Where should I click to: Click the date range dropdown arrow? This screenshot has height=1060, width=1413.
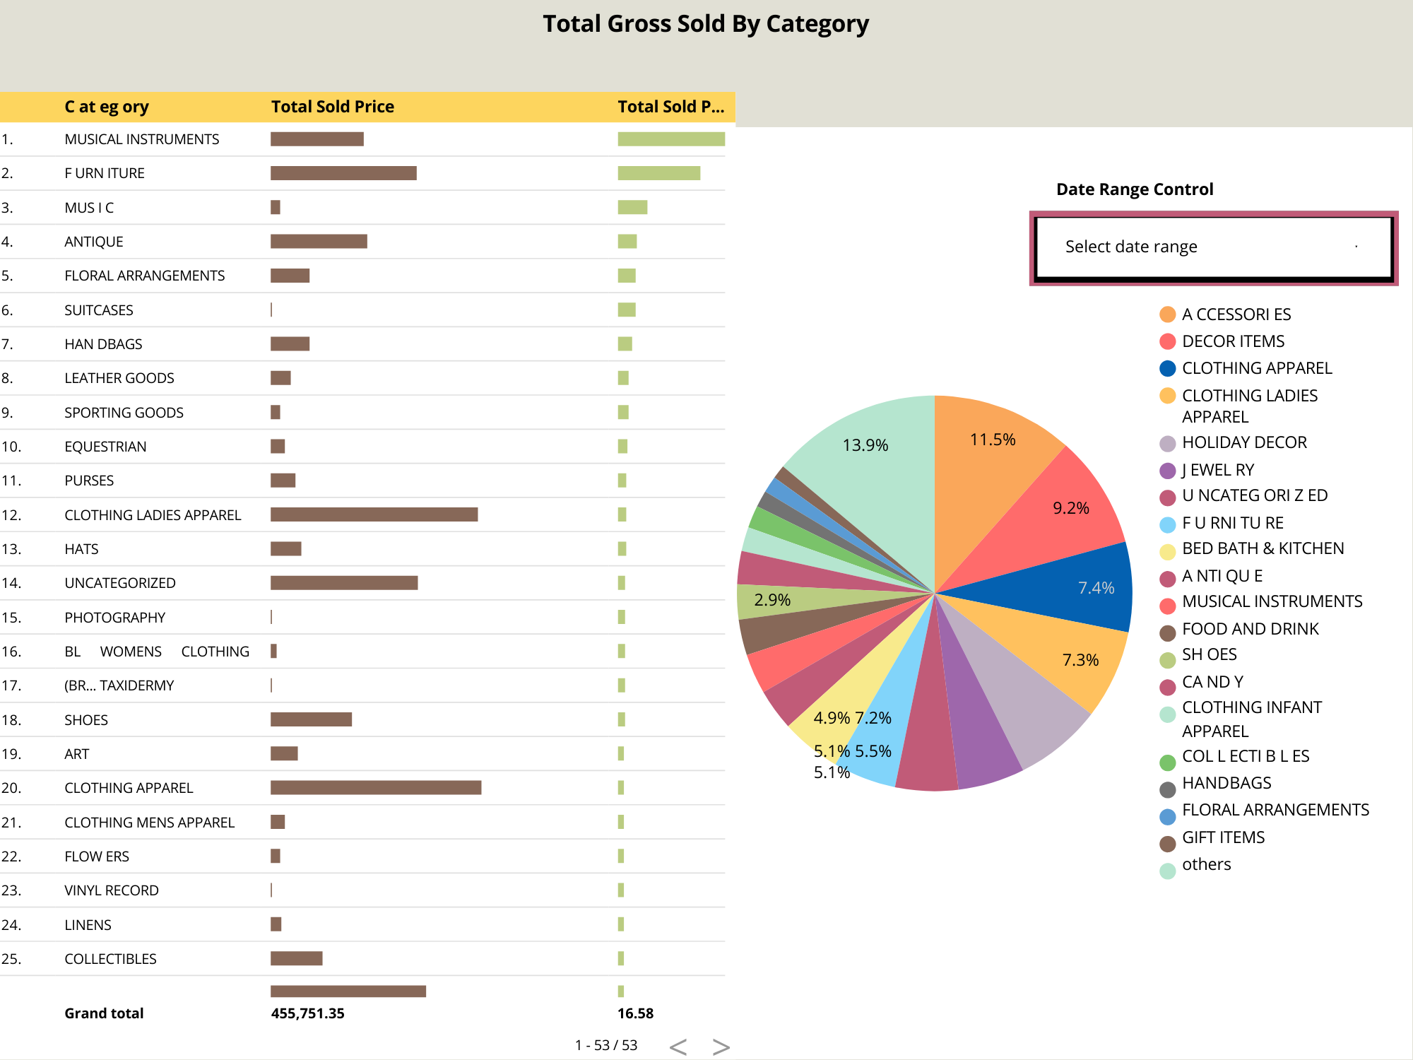point(1356,247)
